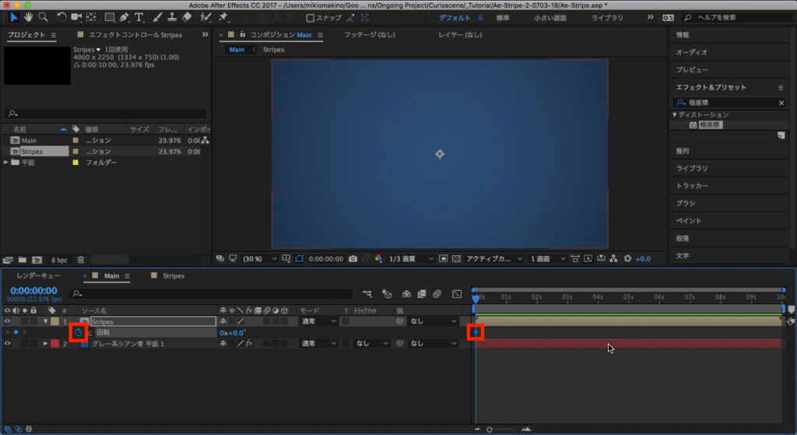Viewport: 797px width, 435px height.
Task: Open the トラッカー panel
Action: click(692, 186)
